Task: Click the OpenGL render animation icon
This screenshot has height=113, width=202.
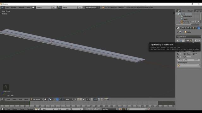Action: click(108, 100)
